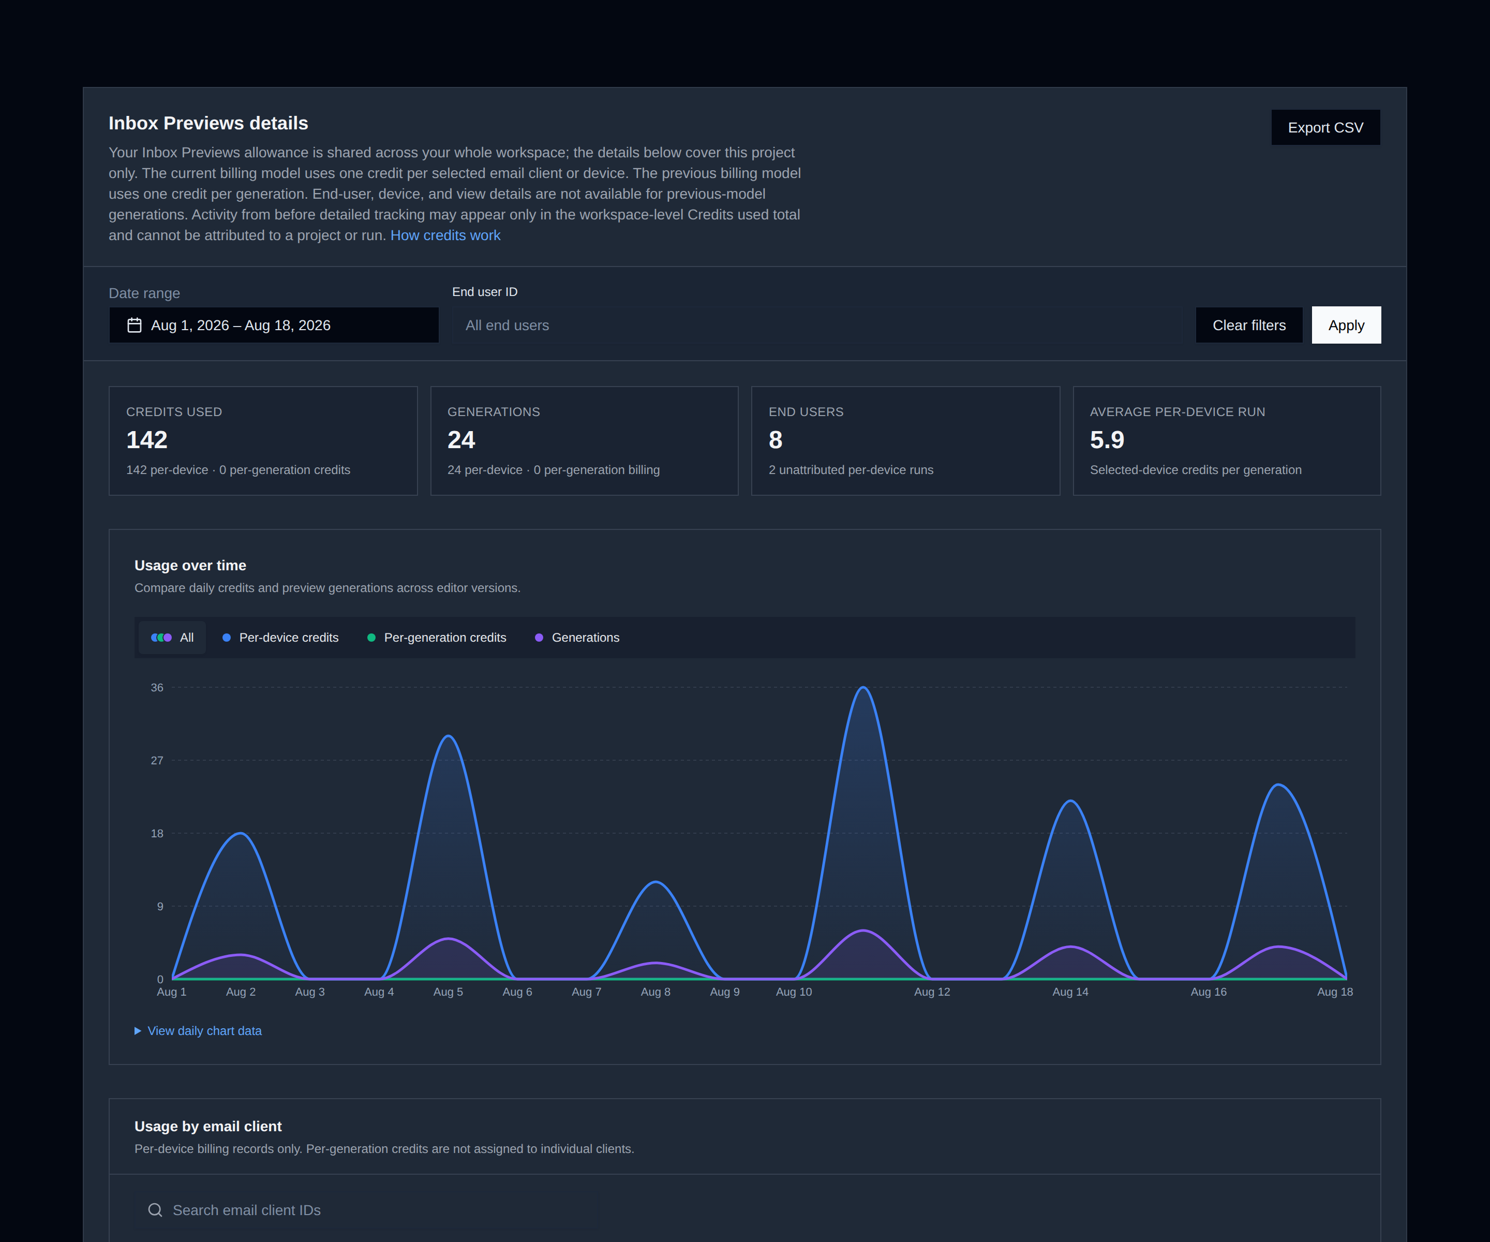
Task: Click the disclosure triangle beside View daily chart data
Action: point(138,1030)
